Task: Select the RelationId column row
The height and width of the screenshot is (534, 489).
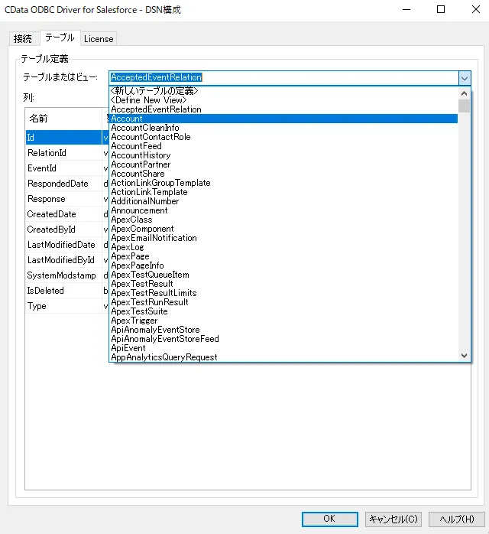Action: (x=47, y=153)
